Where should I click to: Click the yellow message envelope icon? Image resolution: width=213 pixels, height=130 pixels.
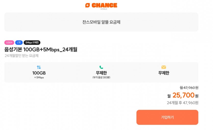pos(164,67)
